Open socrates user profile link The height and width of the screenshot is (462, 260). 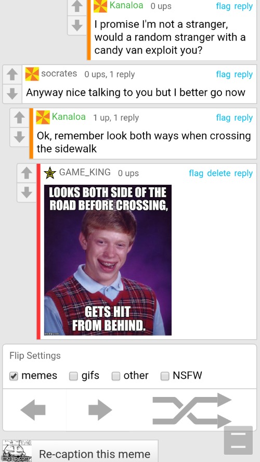tap(59, 73)
